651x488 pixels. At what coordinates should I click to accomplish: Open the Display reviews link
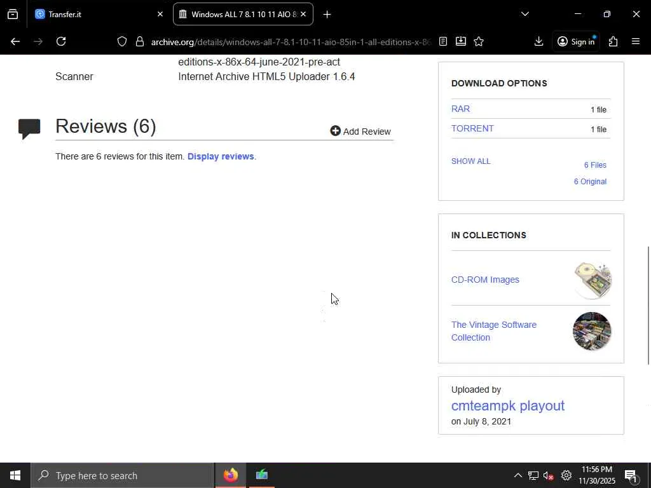(221, 156)
